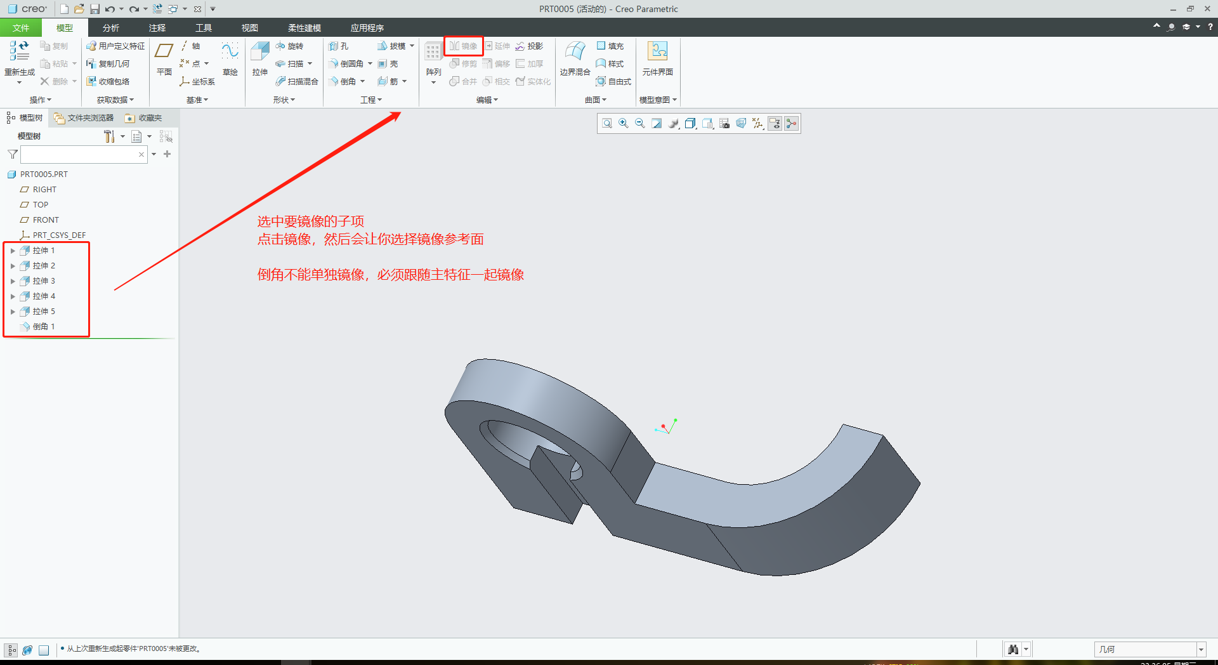The image size is (1218, 665).
Task: Toggle full screen from the status bar
Action: (x=44, y=650)
